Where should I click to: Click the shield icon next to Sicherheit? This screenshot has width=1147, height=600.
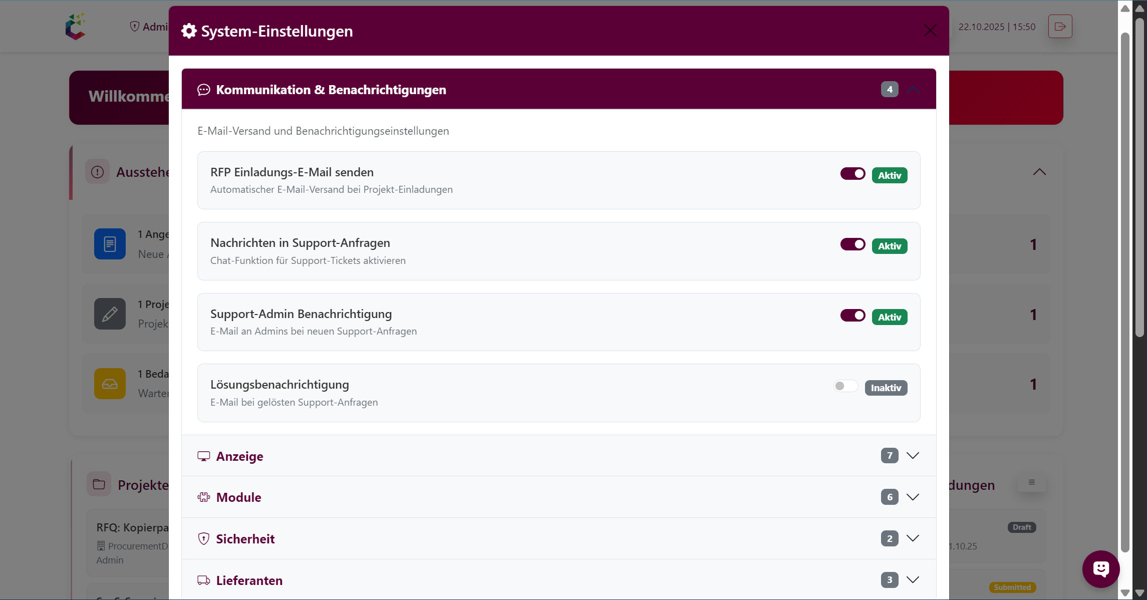click(203, 538)
